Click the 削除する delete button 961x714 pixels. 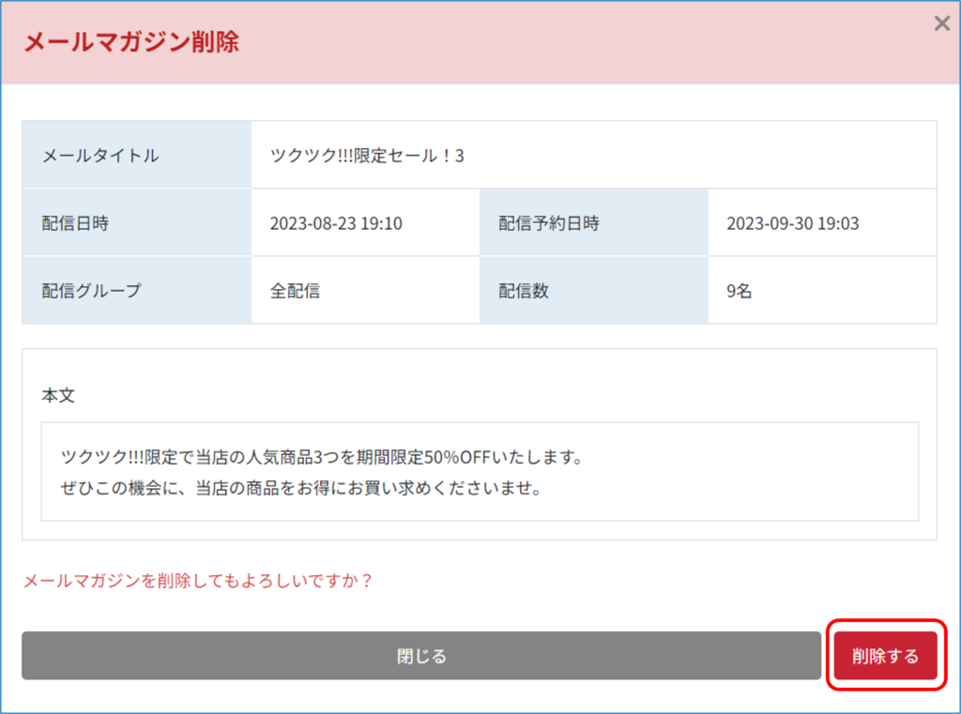(x=886, y=655)
